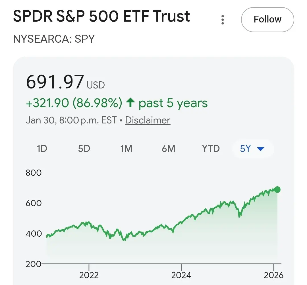Click the green endpoint dot on chart
This screenshot has height=285, width=307.
click(x=277, y=190)
